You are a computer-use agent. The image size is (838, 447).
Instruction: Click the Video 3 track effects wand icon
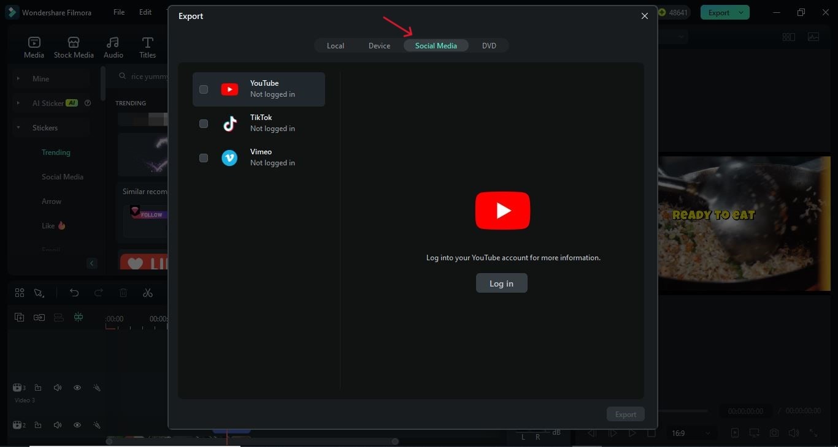[x=96, y=388]
